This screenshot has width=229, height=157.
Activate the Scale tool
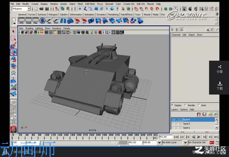14,66
